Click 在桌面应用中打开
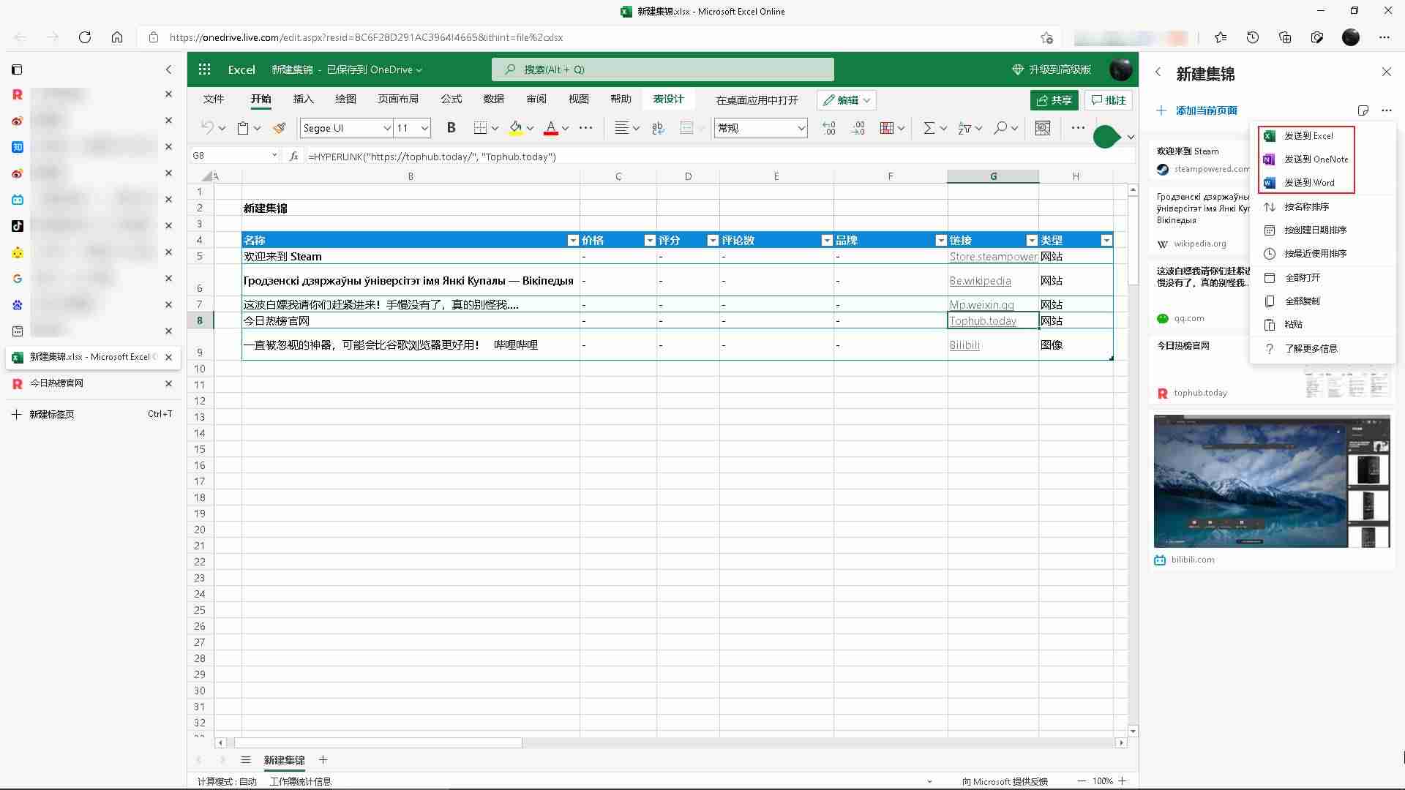 [x=757, y=100]
